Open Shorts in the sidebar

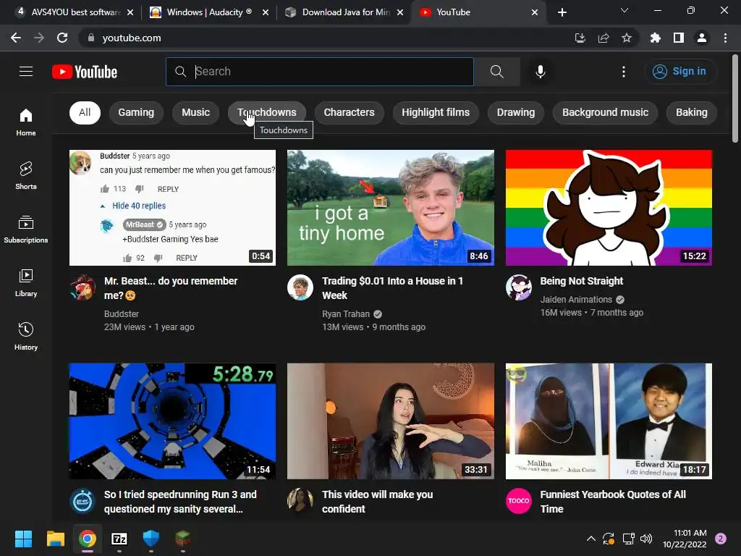point(26,175)
